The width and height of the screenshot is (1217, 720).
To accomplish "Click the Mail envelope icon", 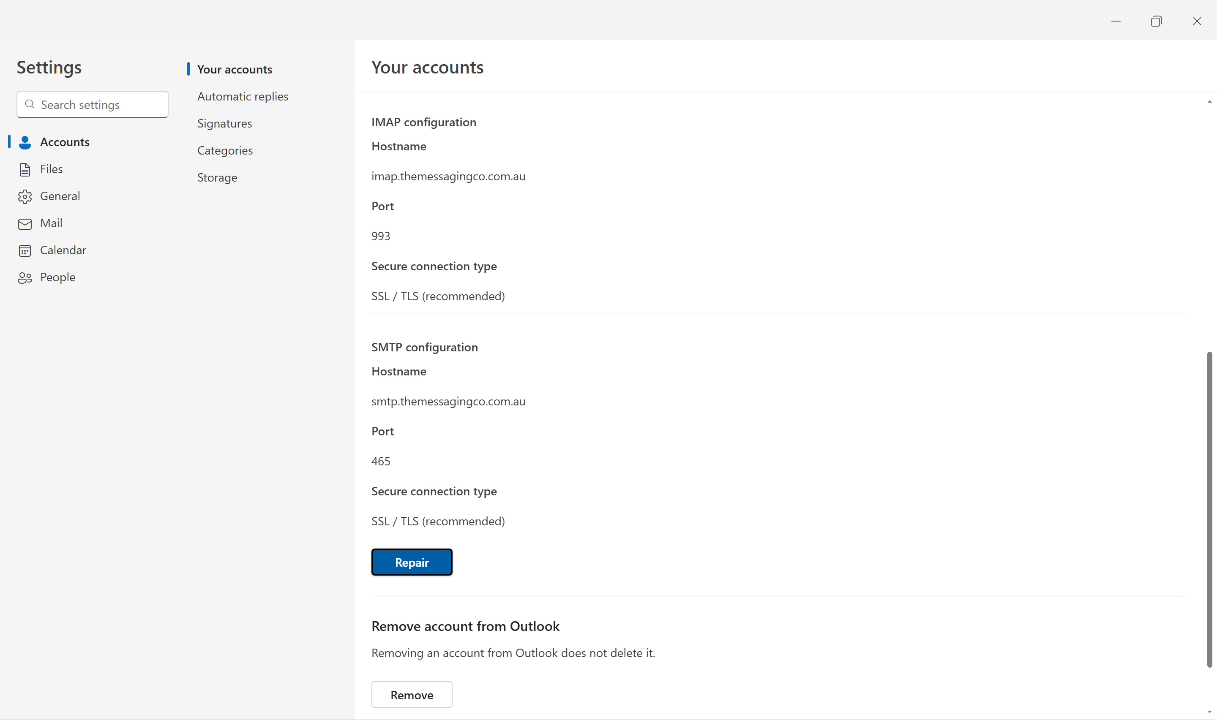I will pos(25,224).
